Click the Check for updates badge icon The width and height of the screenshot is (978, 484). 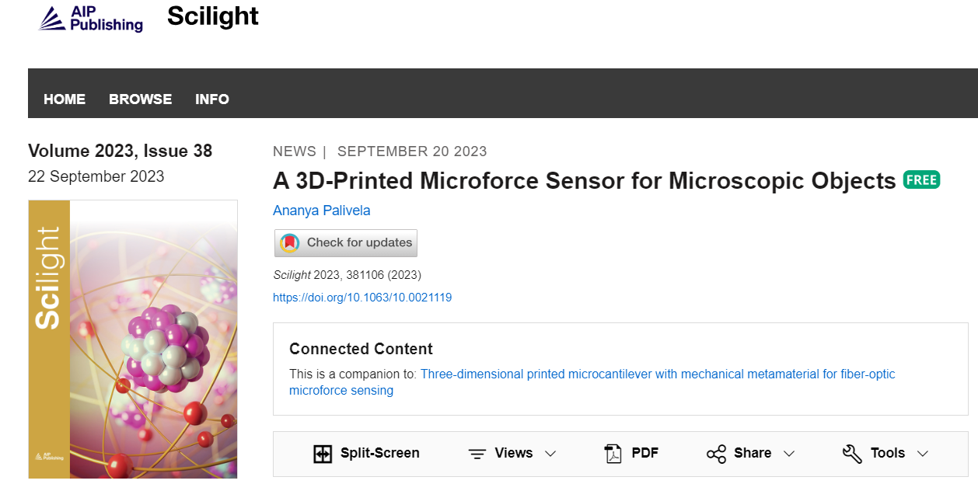point(289,243)
